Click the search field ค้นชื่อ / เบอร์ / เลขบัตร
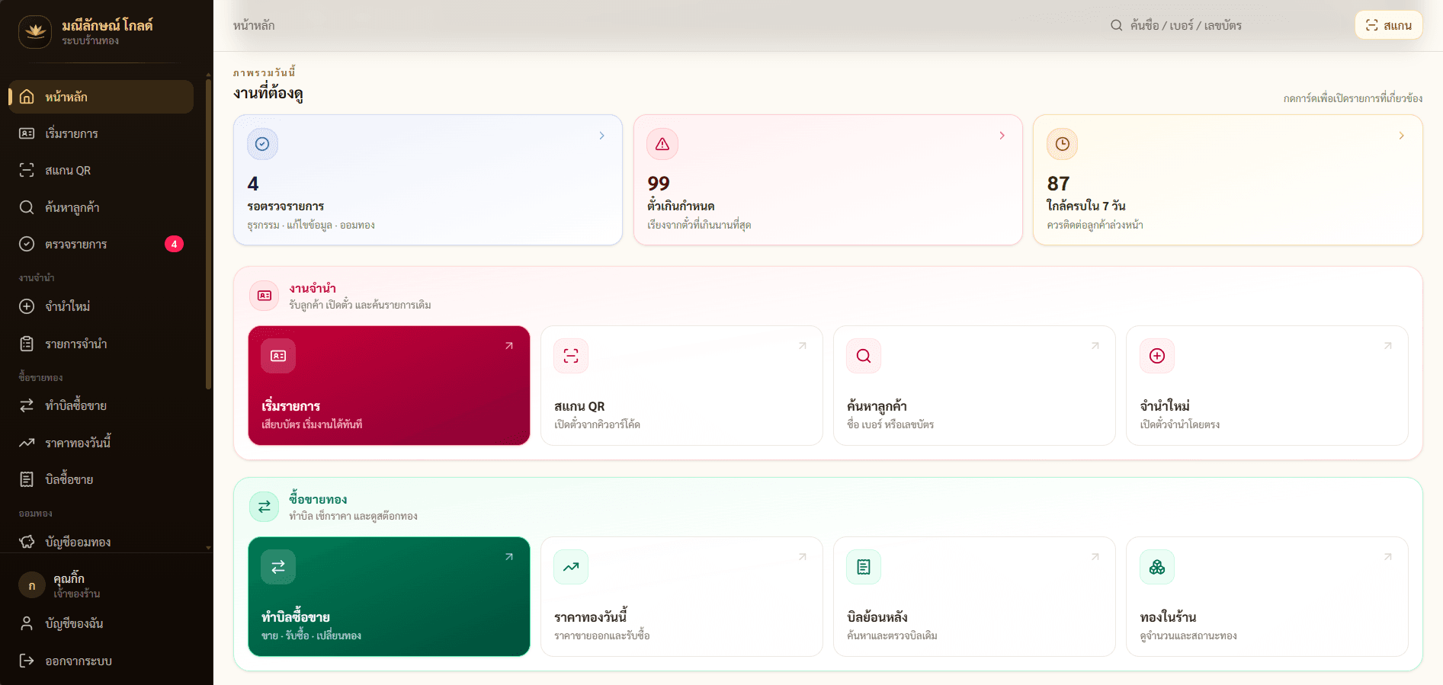Viewport: 1443px width, 685px height. coord(1223,25)
